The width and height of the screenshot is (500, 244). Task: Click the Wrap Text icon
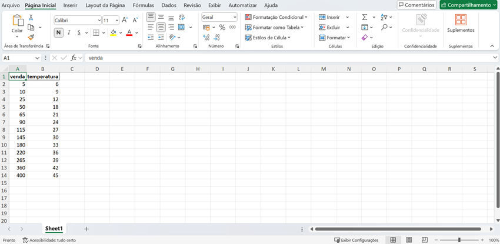tap(181, 17)
